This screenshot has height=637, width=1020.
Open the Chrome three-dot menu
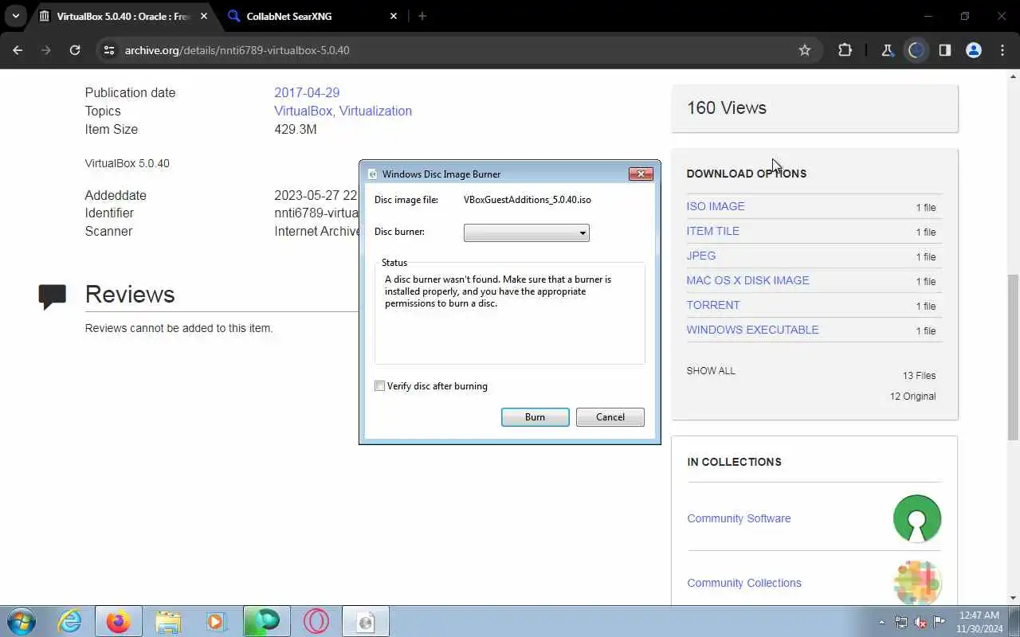pos(1002,50)
